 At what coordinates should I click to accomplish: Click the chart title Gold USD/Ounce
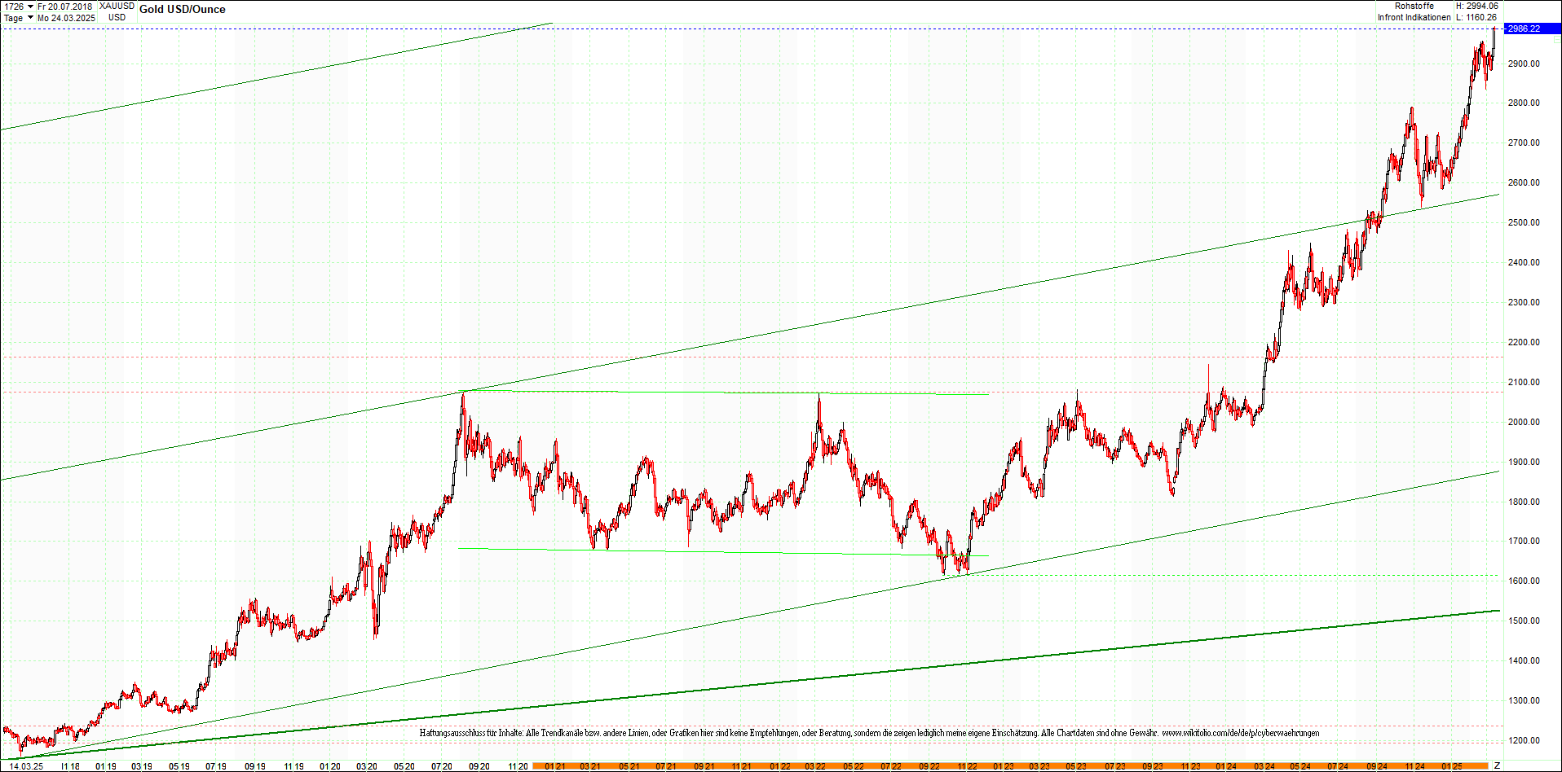click(x=183, y=9)
